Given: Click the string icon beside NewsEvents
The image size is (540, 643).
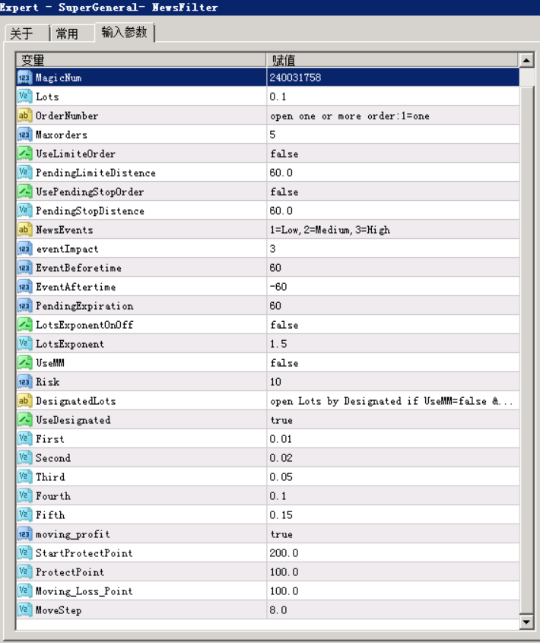Looking at the screenshot, I should click(x=24, y=230).
